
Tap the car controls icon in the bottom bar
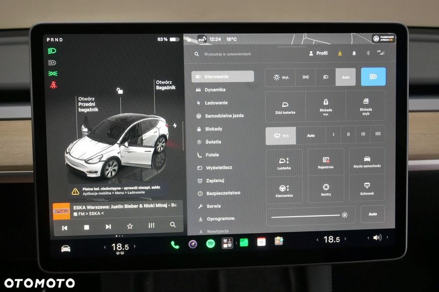point(66,249)
